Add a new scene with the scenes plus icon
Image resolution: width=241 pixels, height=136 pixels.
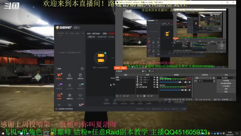[117, 96]
